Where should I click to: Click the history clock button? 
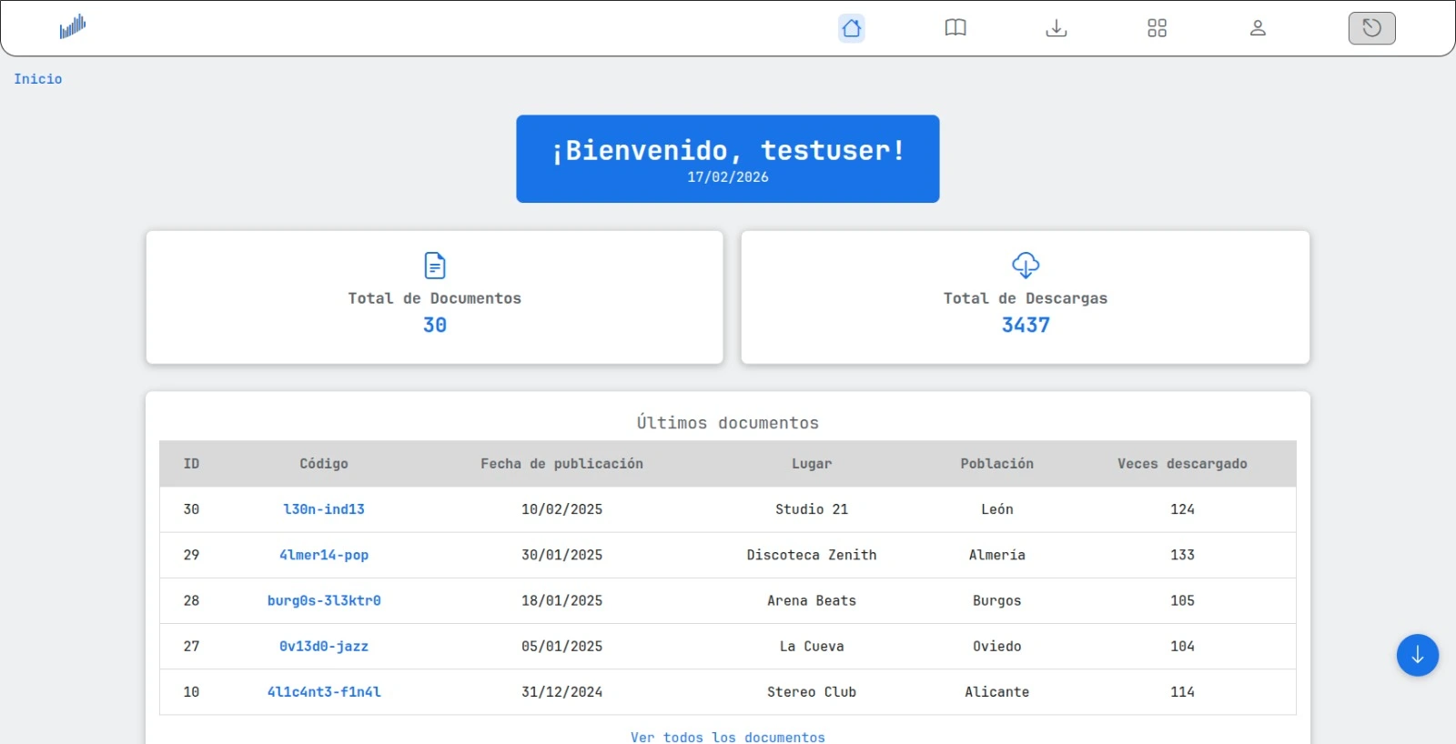[x=1372, y=28]
